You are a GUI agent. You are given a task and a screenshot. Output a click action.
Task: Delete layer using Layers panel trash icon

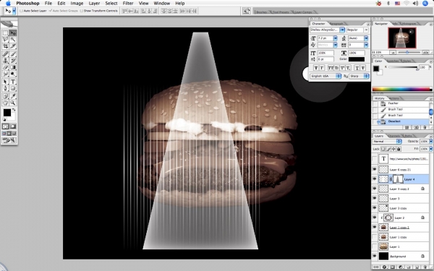tap(425, 267)
